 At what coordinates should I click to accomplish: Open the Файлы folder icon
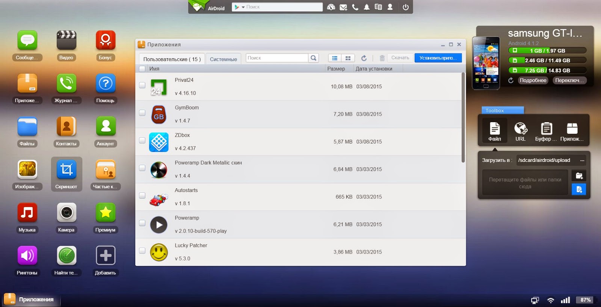pyautogui.click(x=27, y=126)
